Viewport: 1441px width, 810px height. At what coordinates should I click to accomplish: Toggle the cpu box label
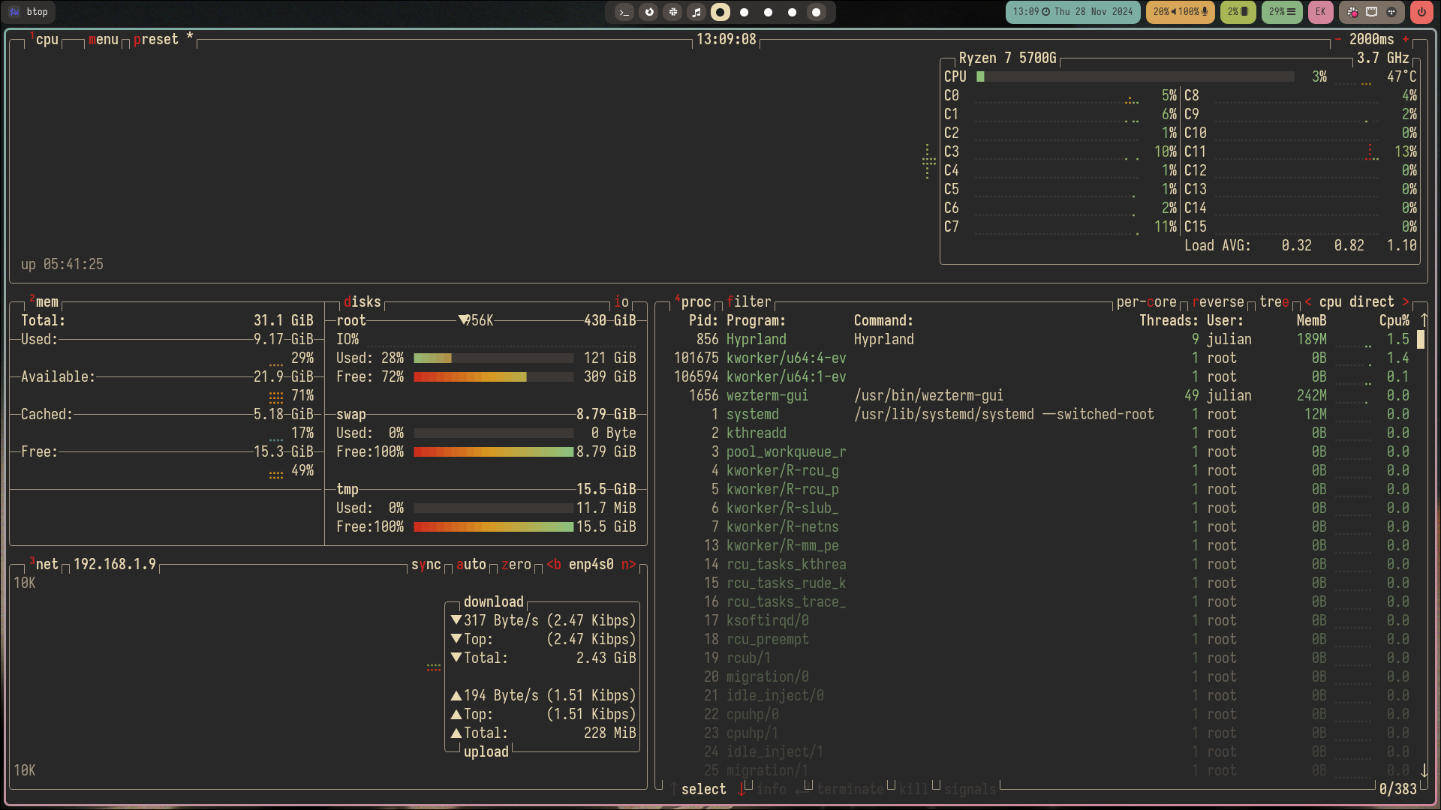pyautogui.click(x=44, y=39)
